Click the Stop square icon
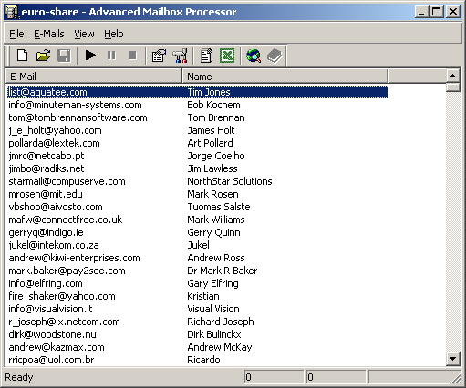Screen dimensions: 466x388 132,56
